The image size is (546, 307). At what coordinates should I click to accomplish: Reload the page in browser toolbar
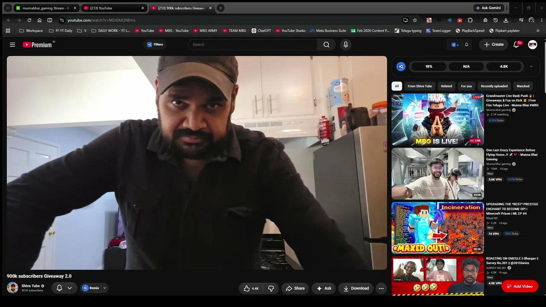(x=29, y=20)
